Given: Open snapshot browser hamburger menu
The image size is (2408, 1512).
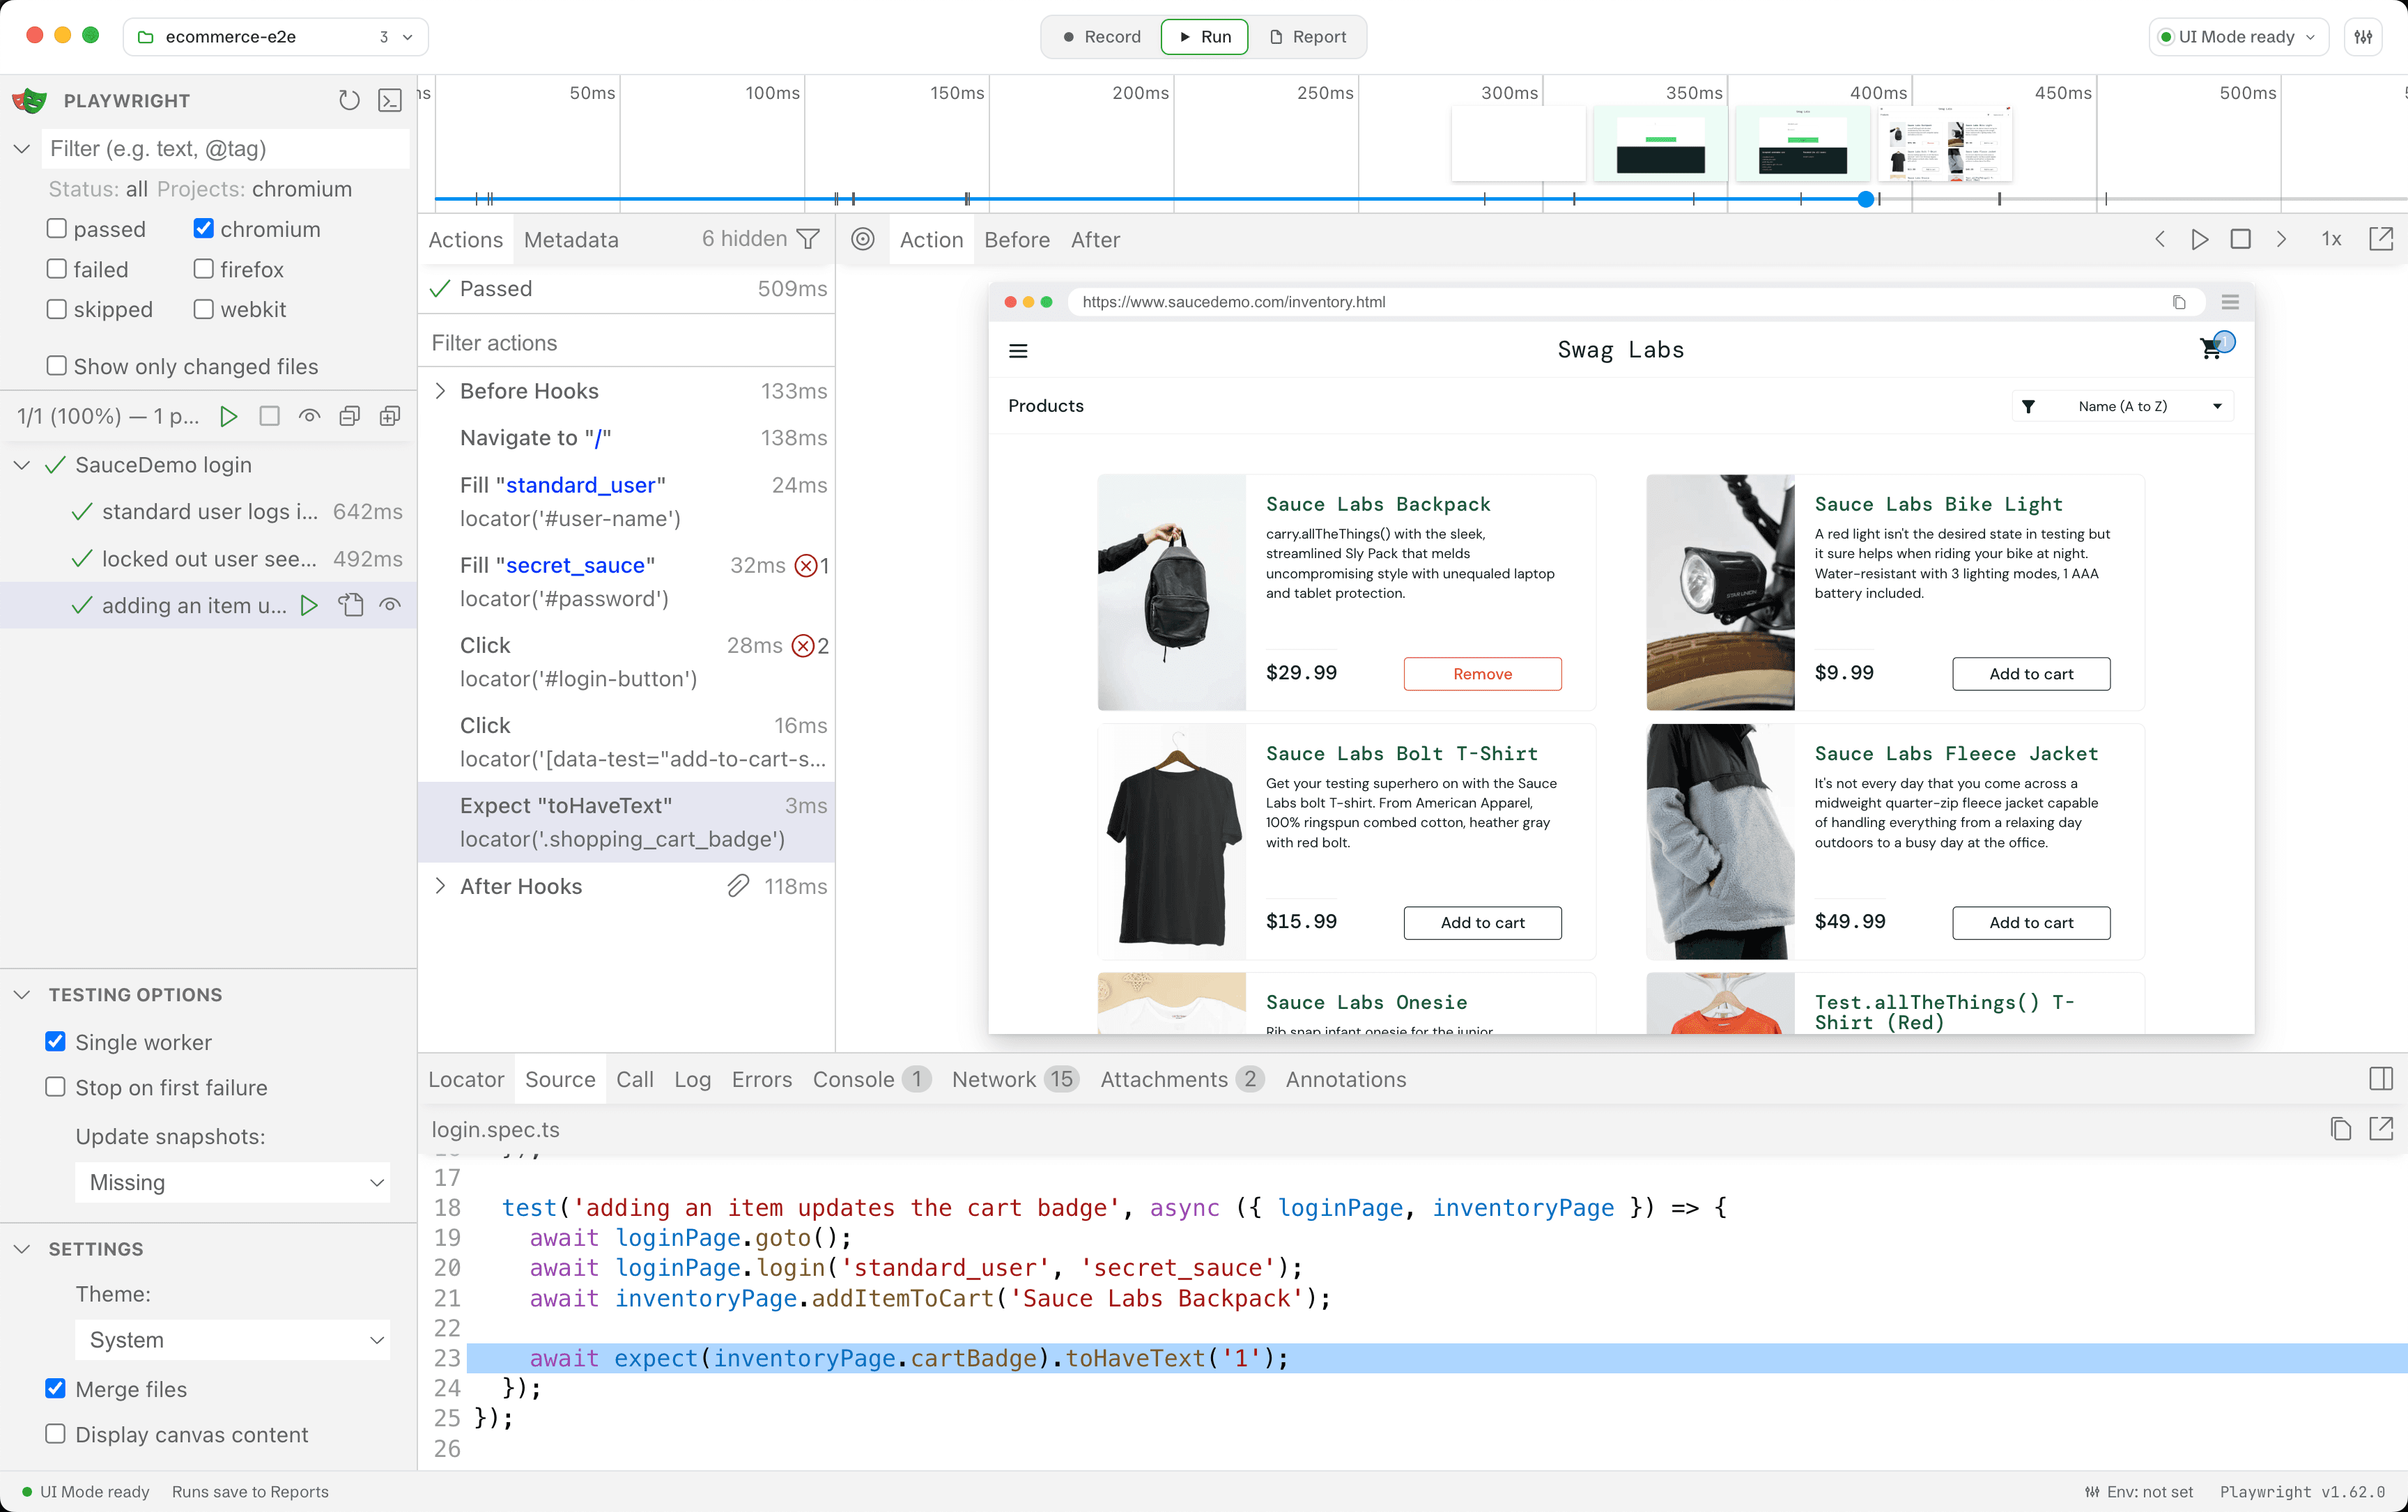Looking at the screenshot, I should [2230, 302].
